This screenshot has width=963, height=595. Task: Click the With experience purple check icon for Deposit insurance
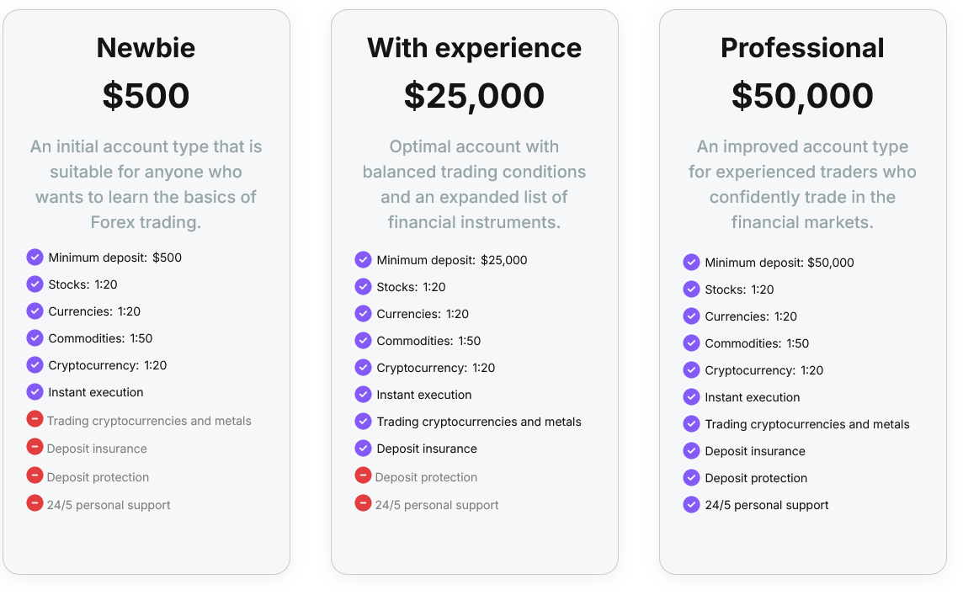(363, 449)
